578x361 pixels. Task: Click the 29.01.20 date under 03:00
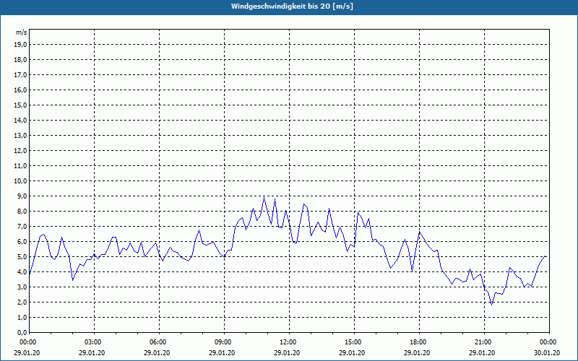click(92, 353)
